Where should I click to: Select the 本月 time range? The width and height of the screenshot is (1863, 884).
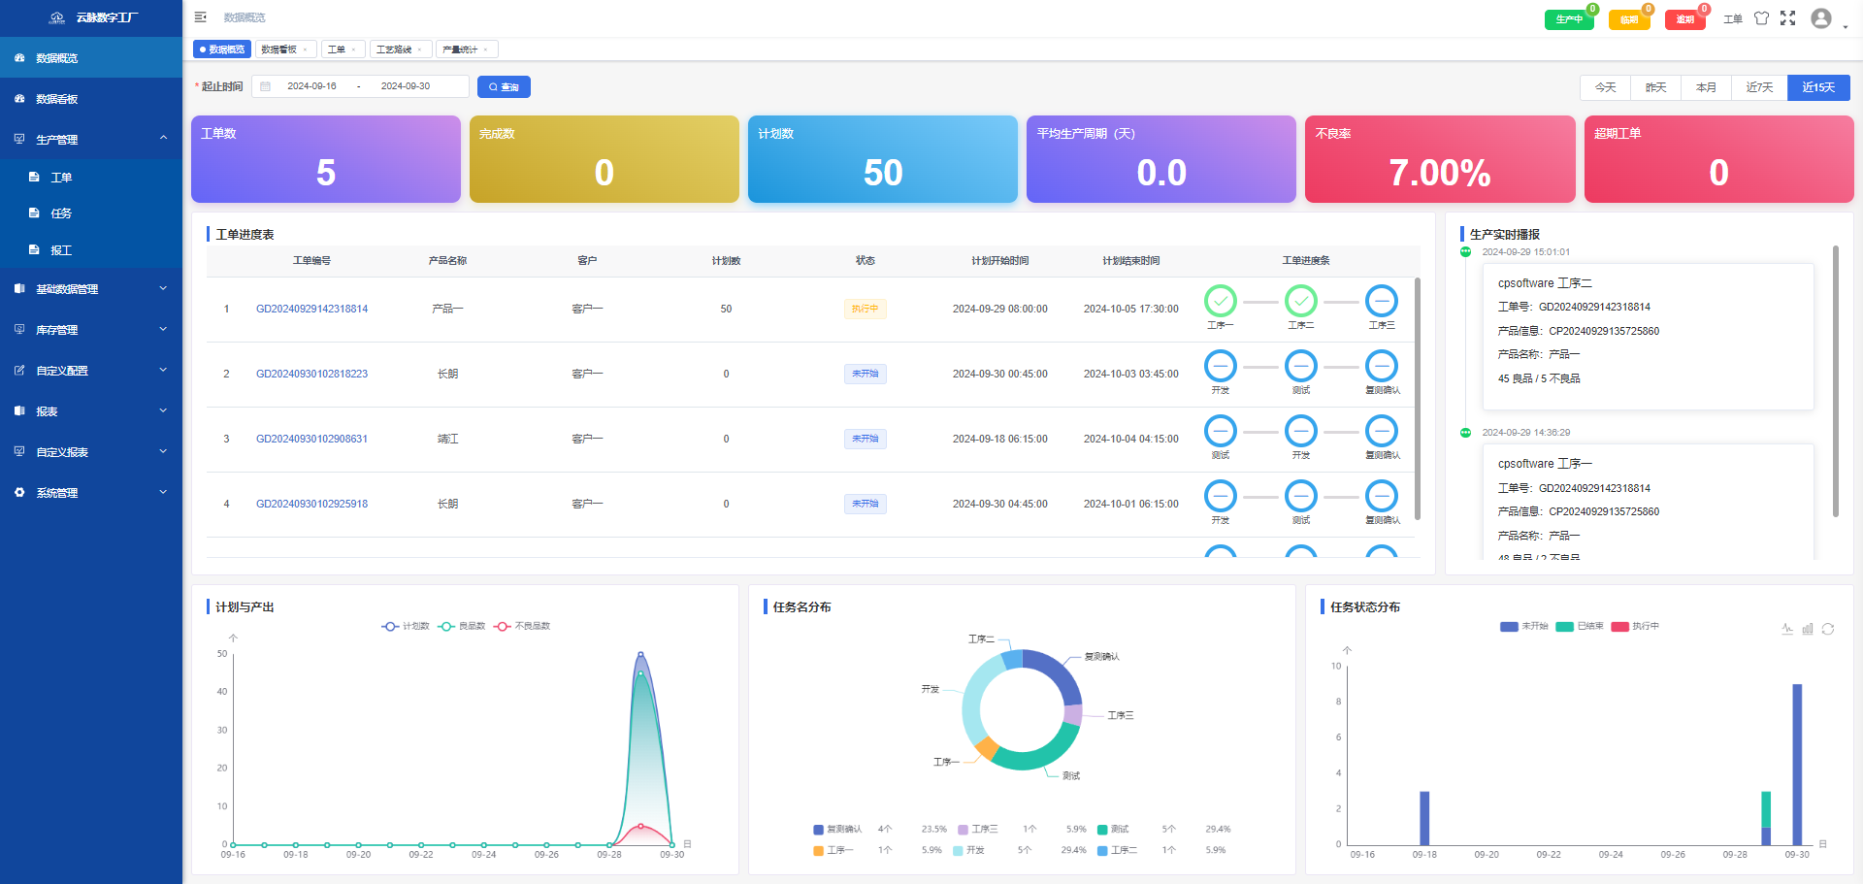coord(1707,87)
